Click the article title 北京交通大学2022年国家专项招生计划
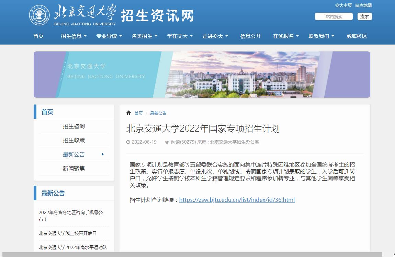 point(203,128)
